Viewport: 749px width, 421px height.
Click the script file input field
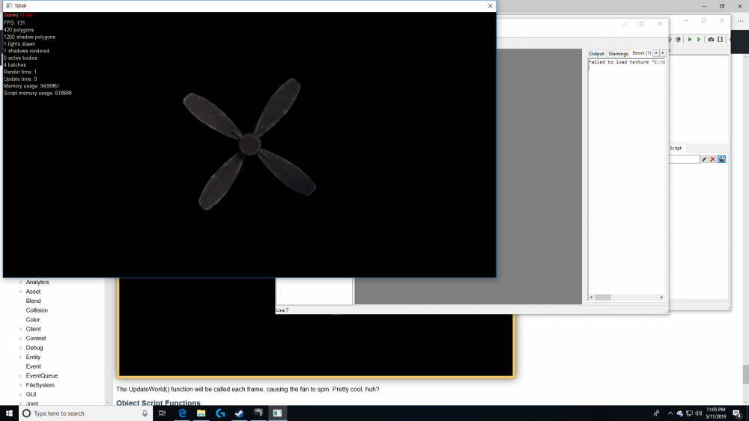684,159
